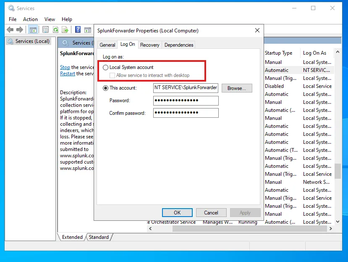The height and width of the screenshot is (262, 348).
Task: Click the blue Help toolbar icon
Action: tap(78, 29)
